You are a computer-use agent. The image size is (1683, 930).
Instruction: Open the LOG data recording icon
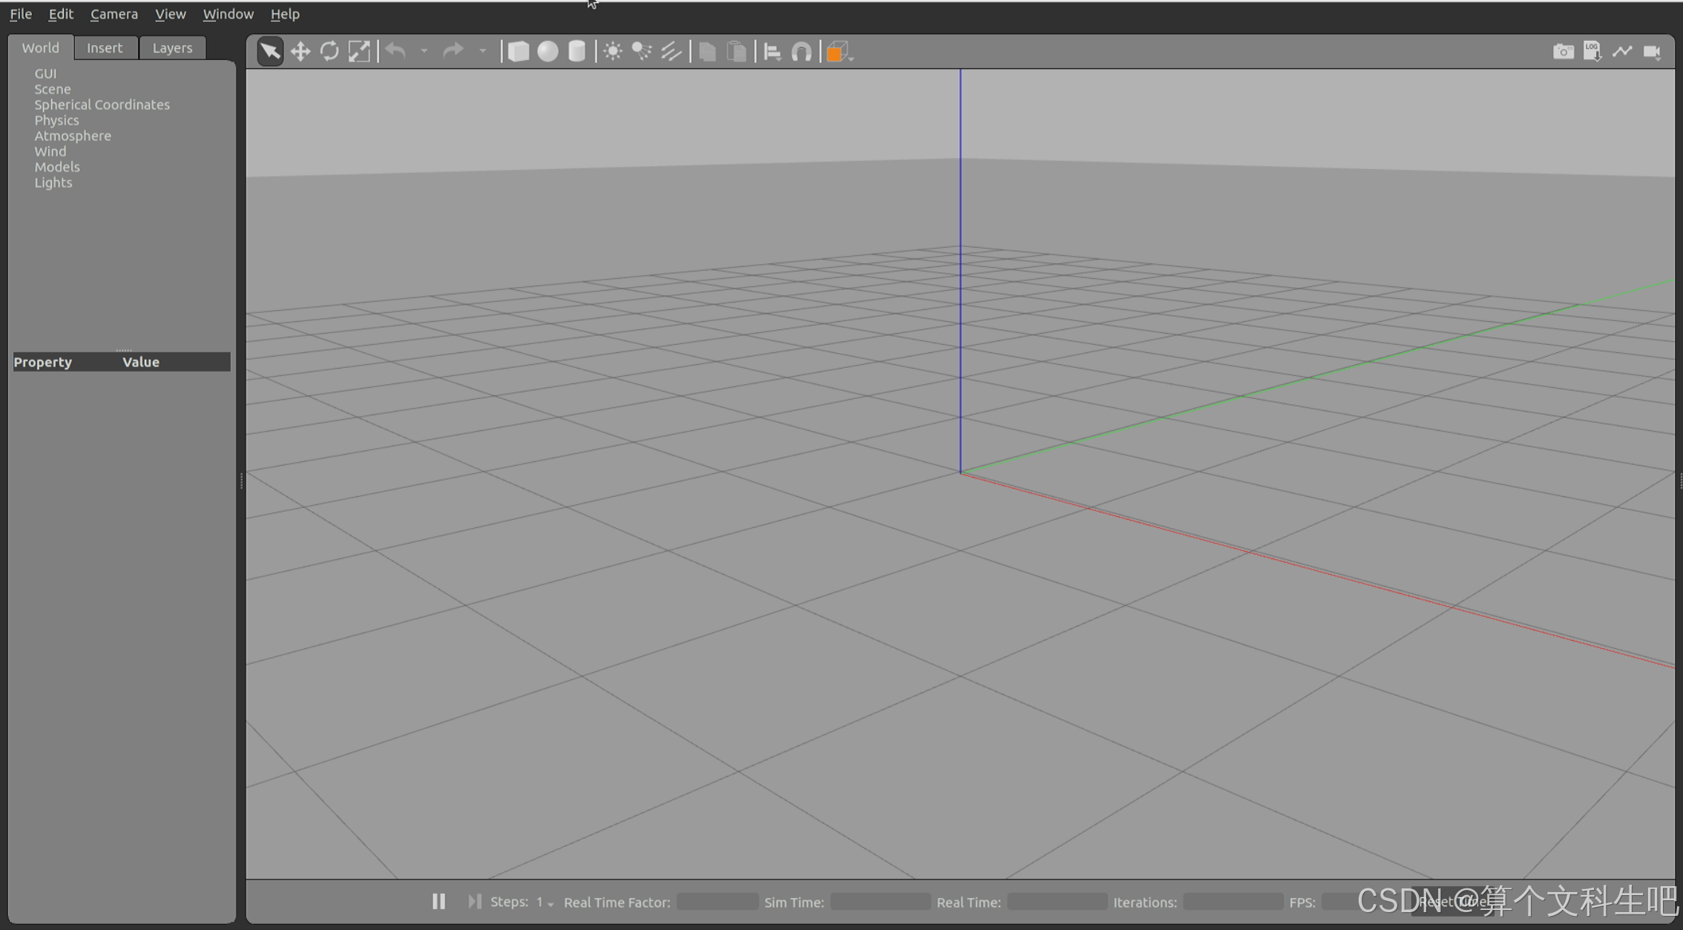point(1592,51)
